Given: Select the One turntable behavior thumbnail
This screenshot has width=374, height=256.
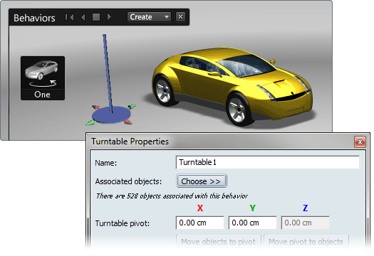Looking at the screenshot, I should coord(43,78).
